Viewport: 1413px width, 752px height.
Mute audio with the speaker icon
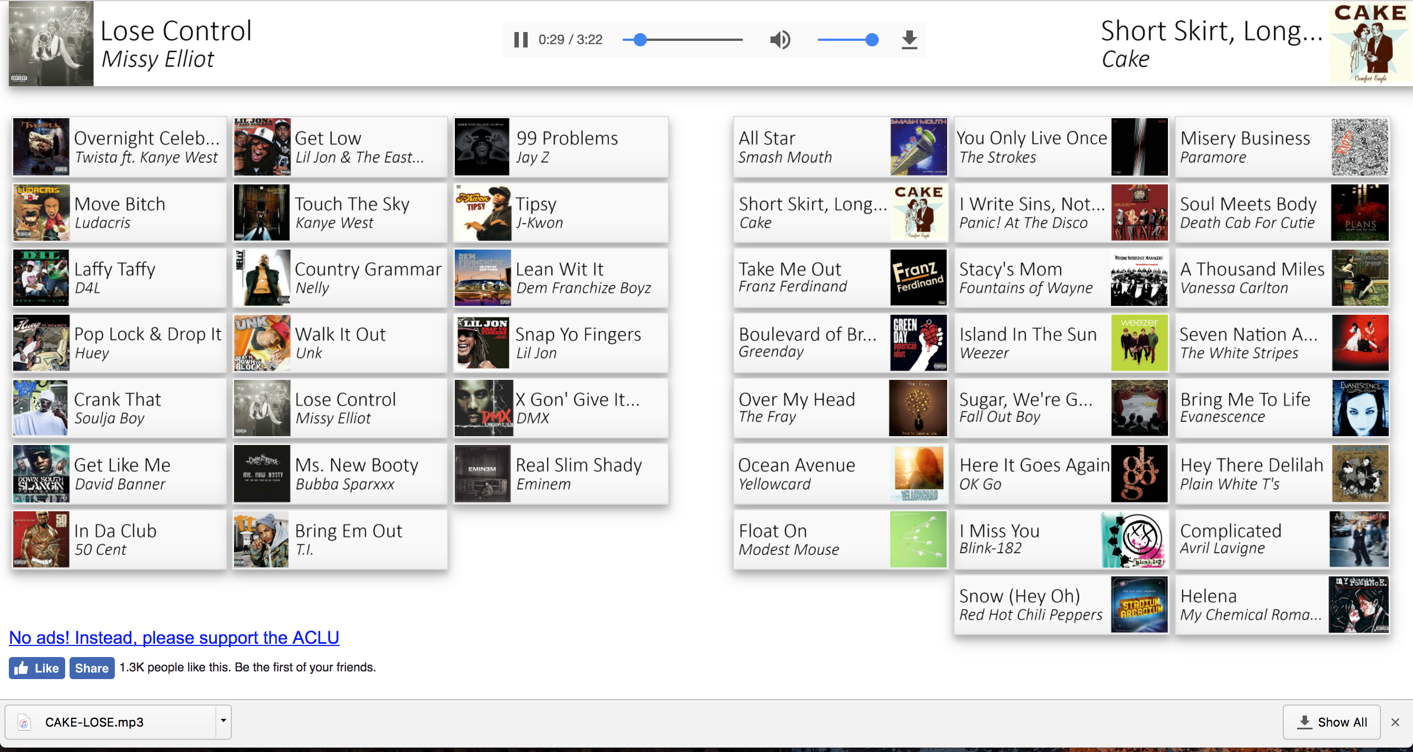pyautogui.click(x=780, y=40)
